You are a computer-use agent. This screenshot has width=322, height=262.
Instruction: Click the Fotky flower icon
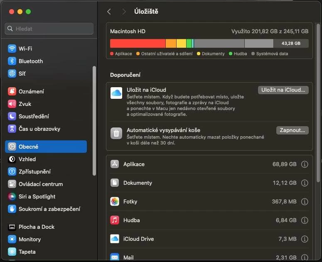115,201
